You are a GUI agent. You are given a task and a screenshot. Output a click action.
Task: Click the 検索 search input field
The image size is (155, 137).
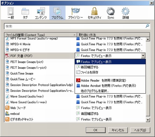pyautogui.click(x=75, y=26)
